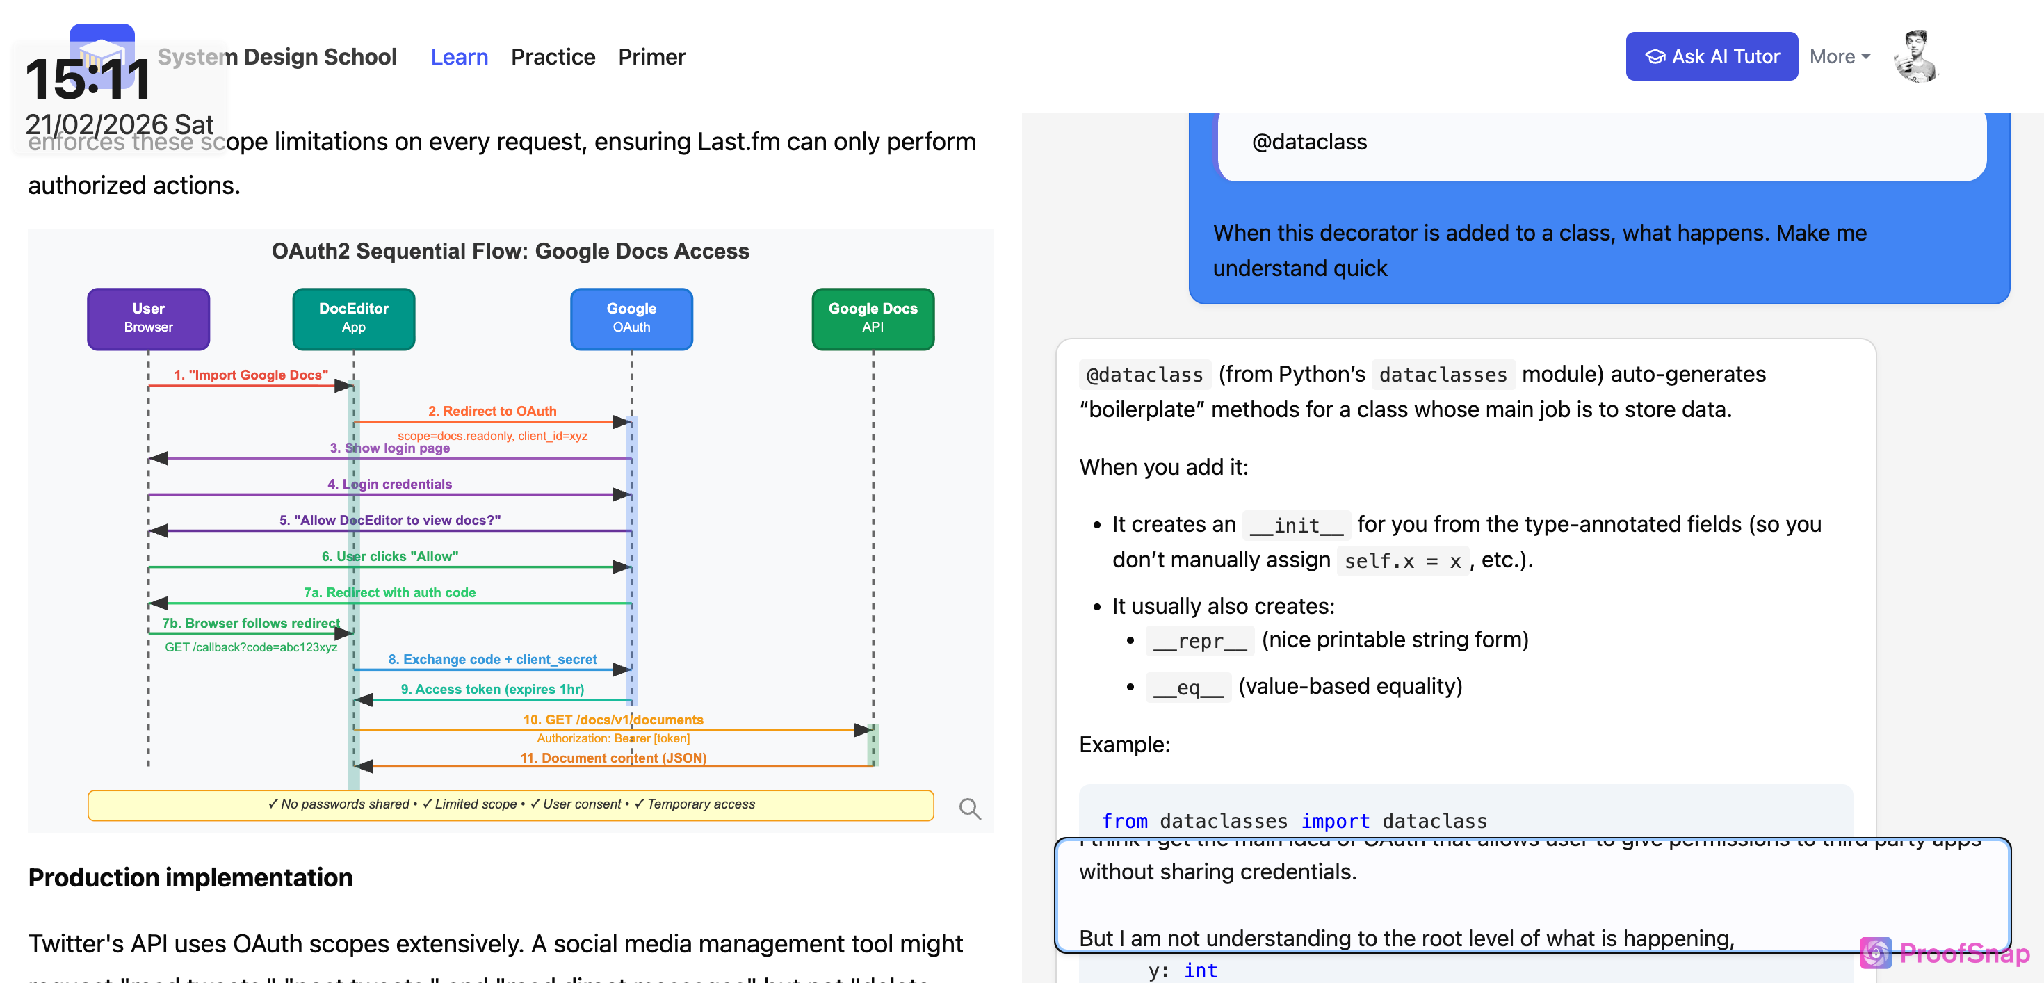This screenshot has width=2044, height=983.
Task: Click the 'Example:' label in tutor reply
Action: coord(1124,744)
